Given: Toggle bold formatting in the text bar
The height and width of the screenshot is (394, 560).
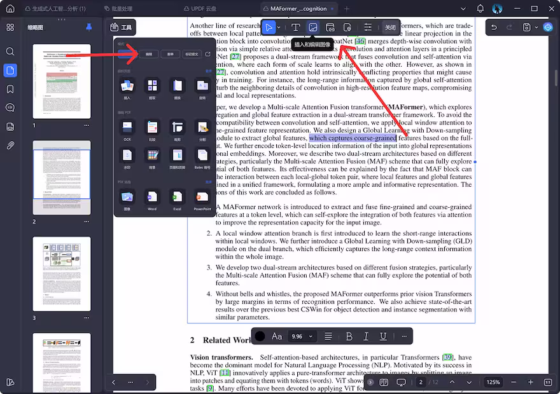Looking at the screenshot, I should point(348,336).
